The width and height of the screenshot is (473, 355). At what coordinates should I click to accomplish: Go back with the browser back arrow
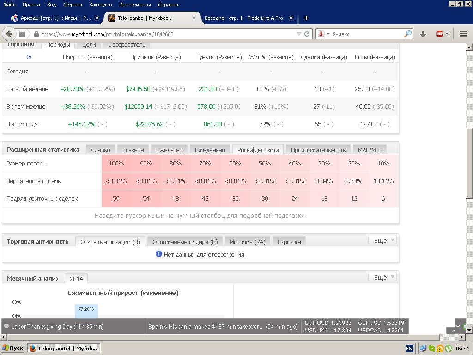coord(9,34)
